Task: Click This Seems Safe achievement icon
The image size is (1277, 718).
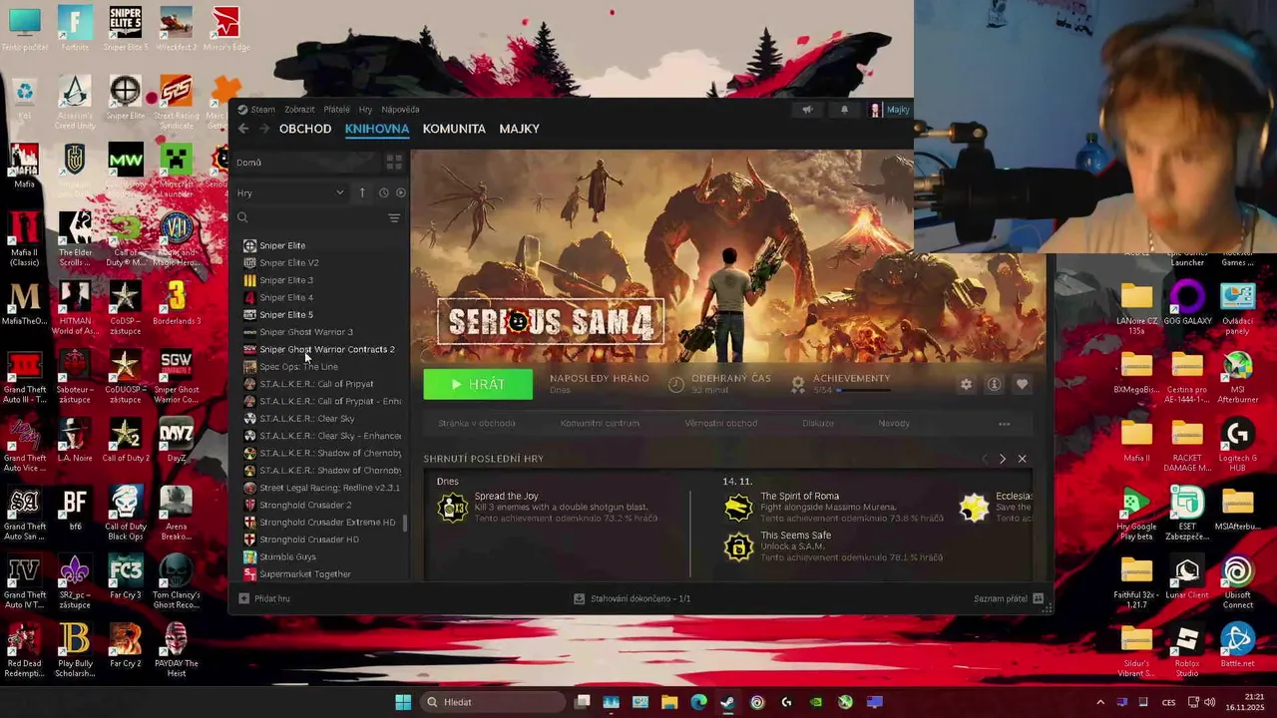Action: pos(738,546)
